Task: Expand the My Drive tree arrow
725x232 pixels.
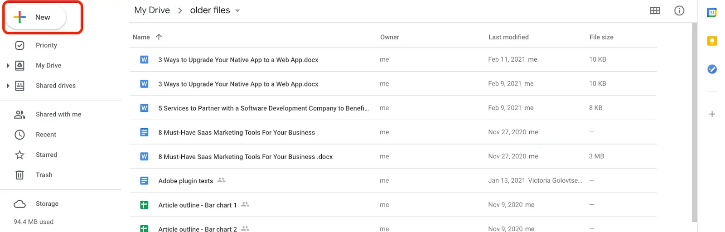Action: tap(8, 66)
